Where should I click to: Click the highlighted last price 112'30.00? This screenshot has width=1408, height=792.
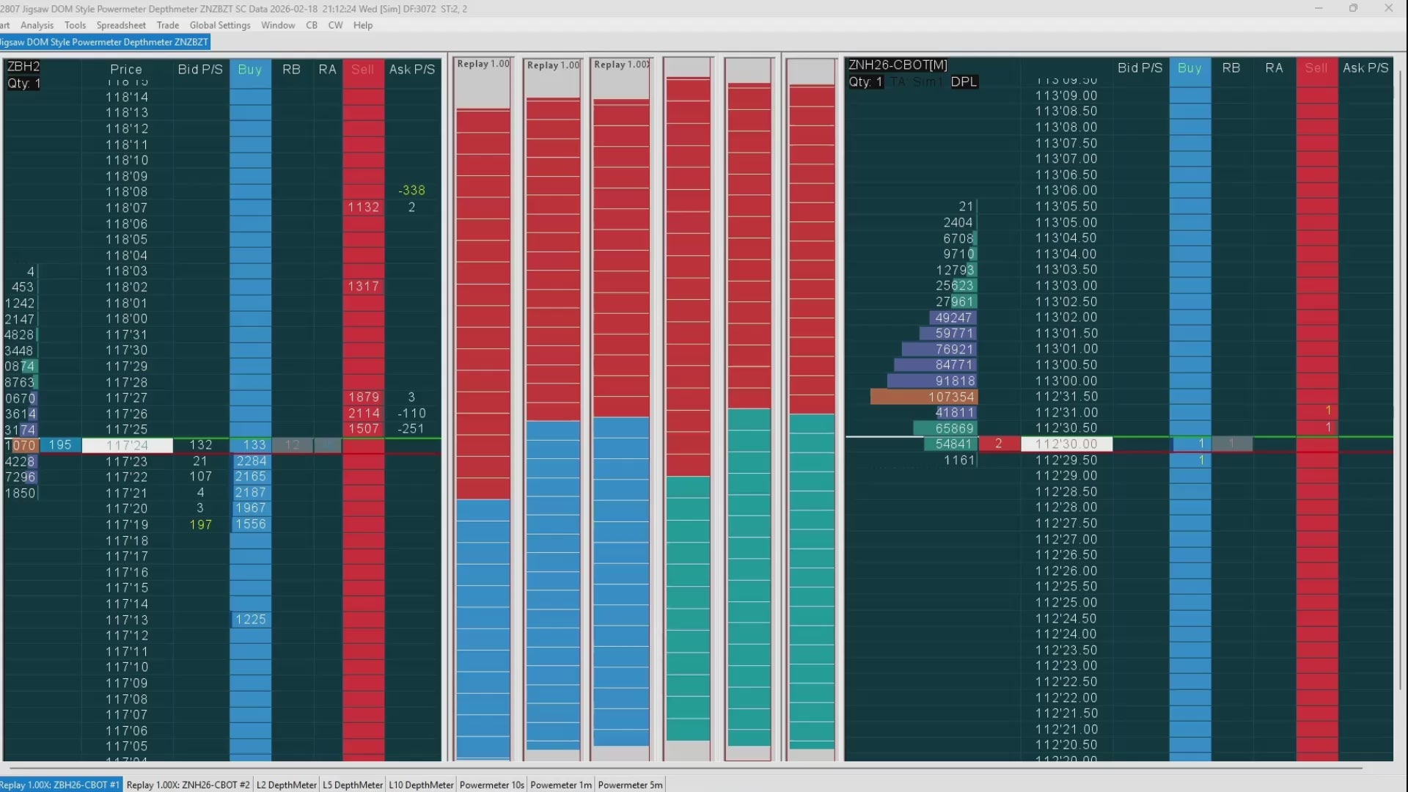(x=1066, y=444)
